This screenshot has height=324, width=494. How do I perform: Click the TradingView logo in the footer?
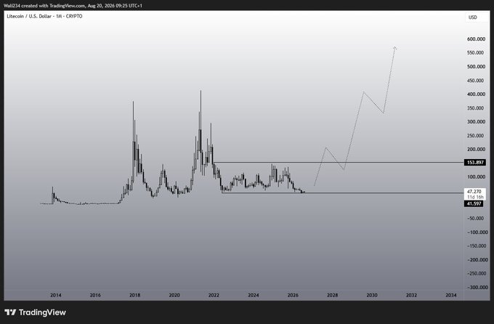[x=35, y=312]
